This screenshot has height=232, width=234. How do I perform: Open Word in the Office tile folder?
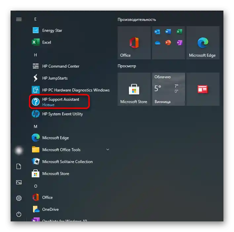[168, 32]
